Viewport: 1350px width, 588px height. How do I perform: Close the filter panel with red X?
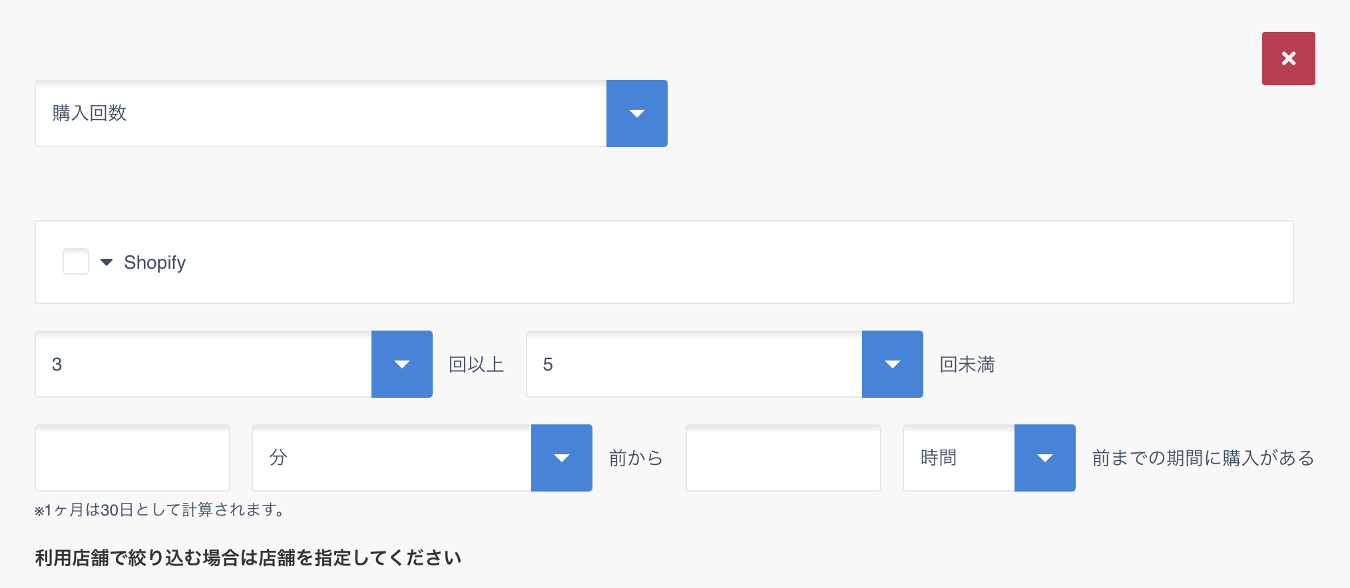tap(1288, 59)
